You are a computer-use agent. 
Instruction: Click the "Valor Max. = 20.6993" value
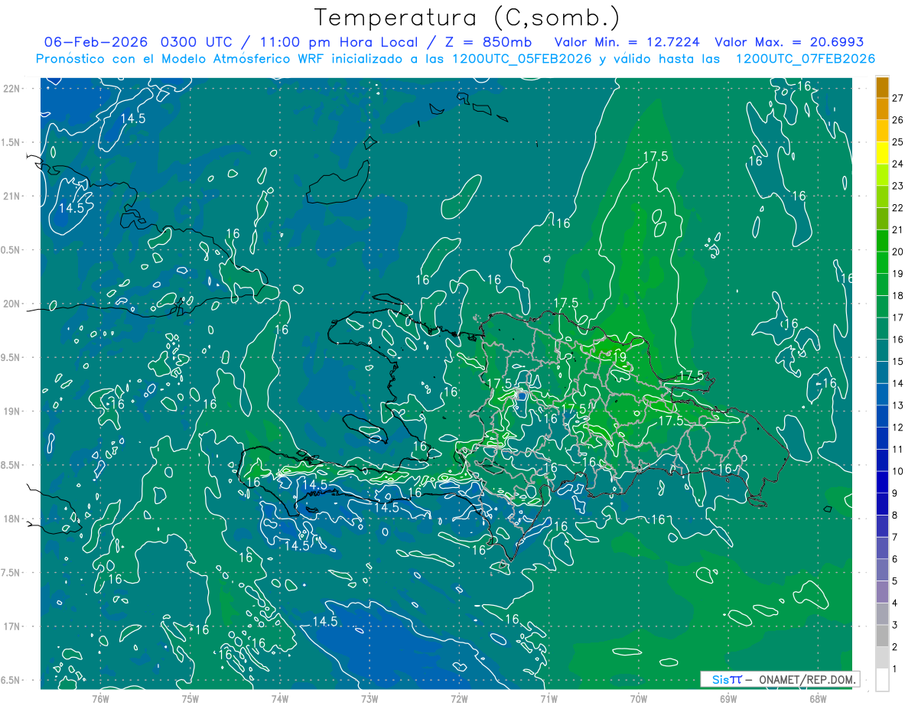789,42
